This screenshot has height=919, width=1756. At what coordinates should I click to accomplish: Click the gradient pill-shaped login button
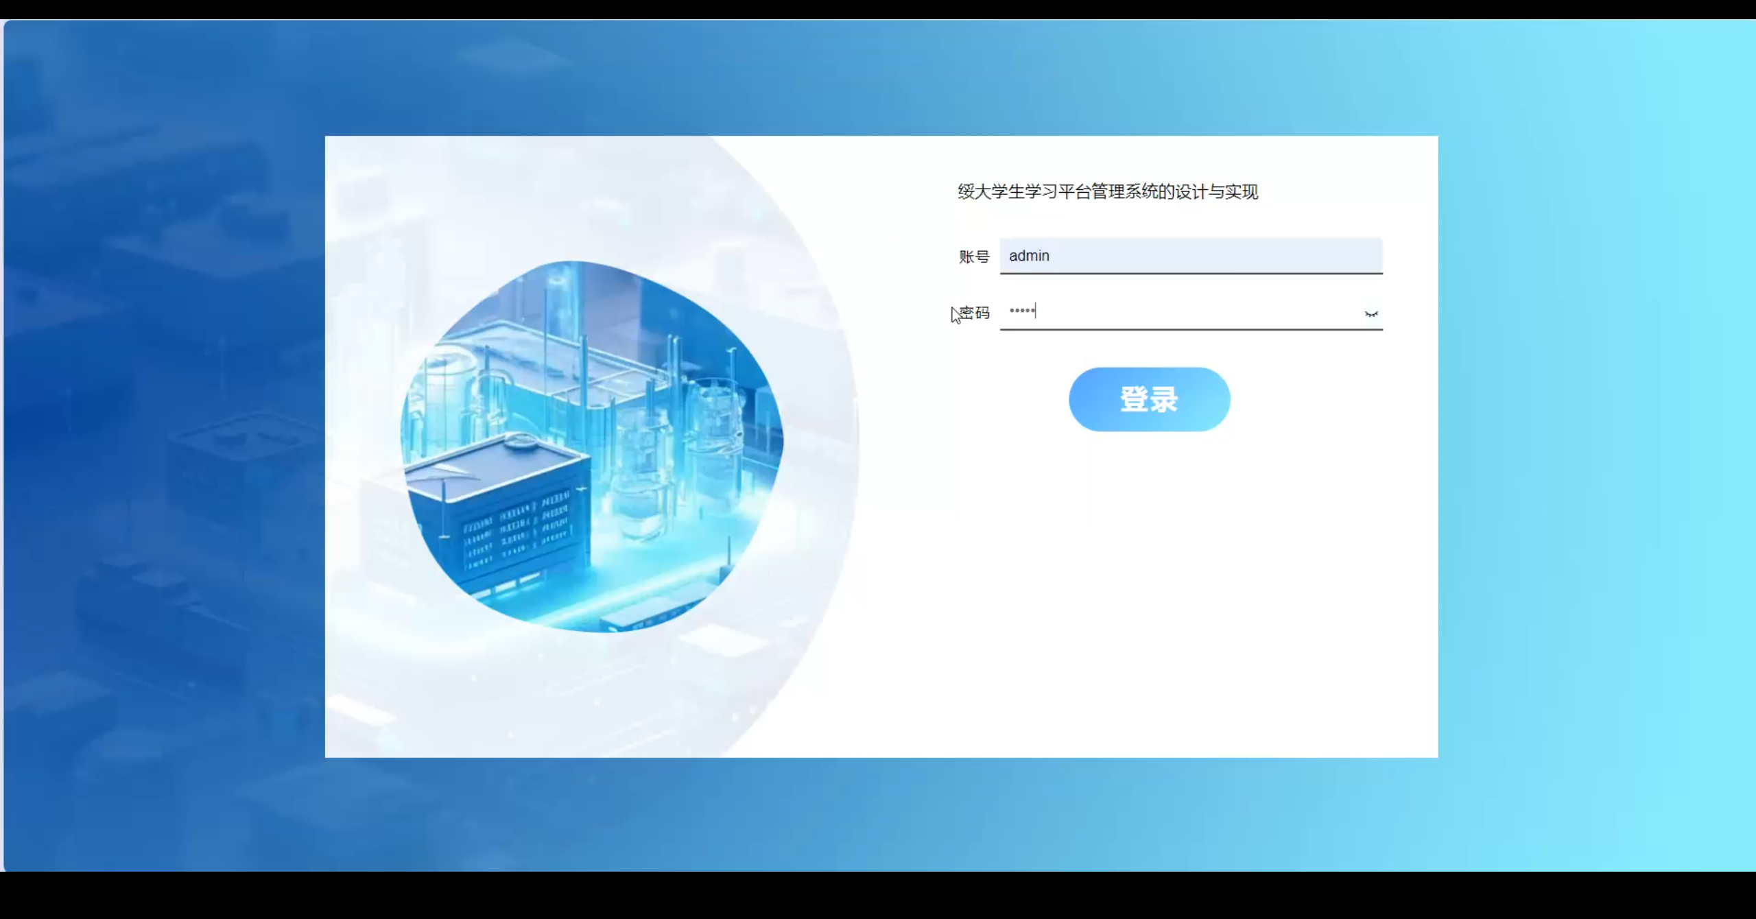tap(1150, 399)
